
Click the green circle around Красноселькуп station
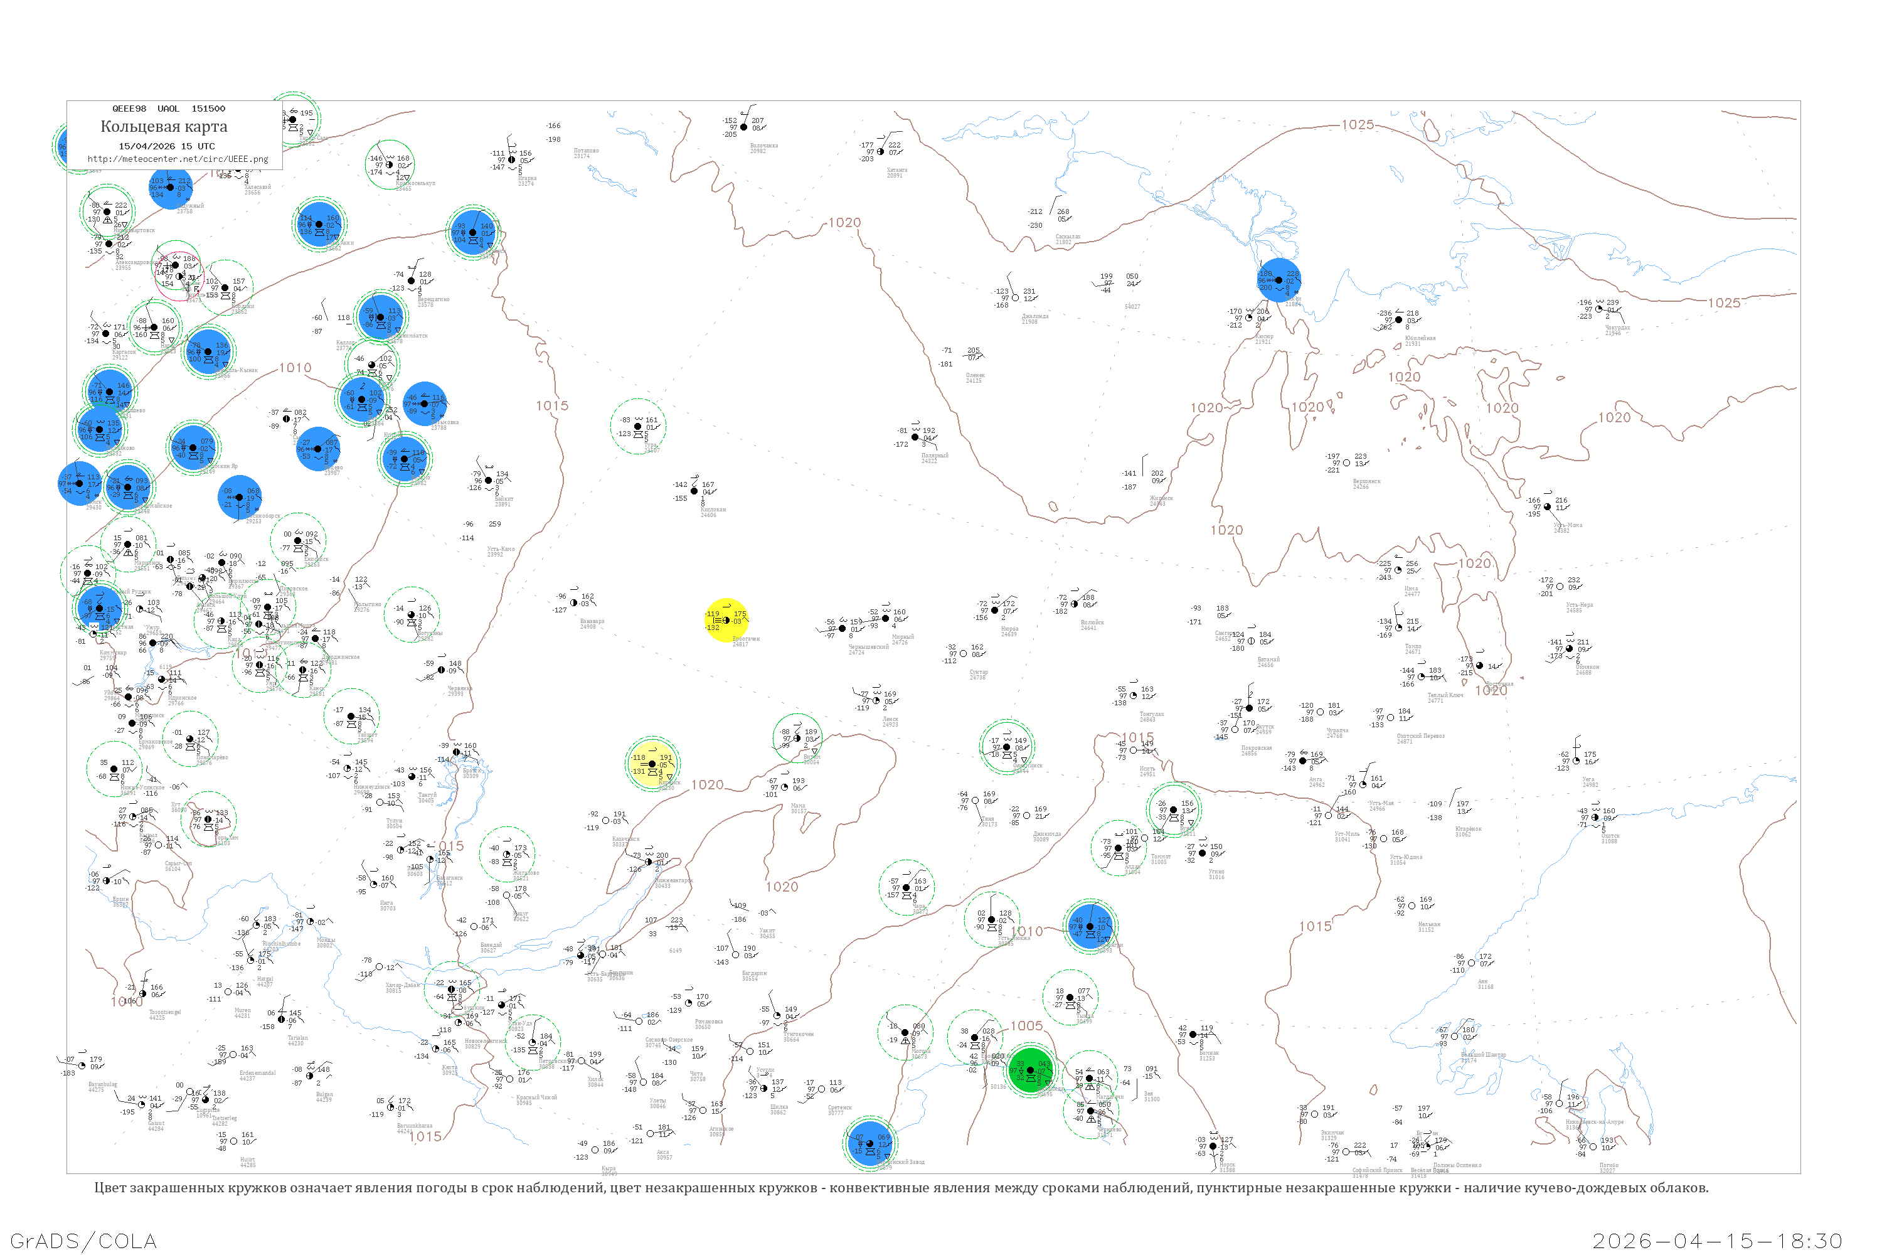tap(390, 165)
